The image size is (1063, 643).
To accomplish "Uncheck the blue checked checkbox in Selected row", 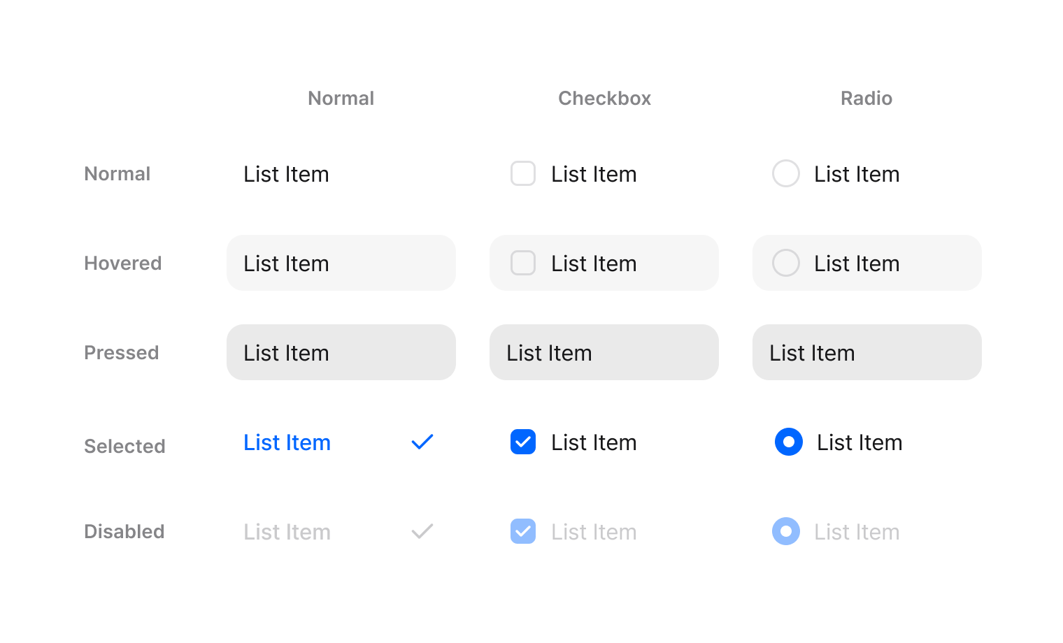I will pos(523,442).
